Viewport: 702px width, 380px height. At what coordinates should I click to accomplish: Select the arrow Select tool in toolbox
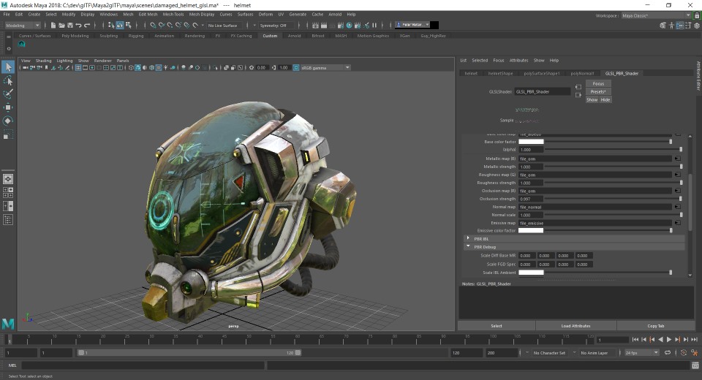[8, 67]
